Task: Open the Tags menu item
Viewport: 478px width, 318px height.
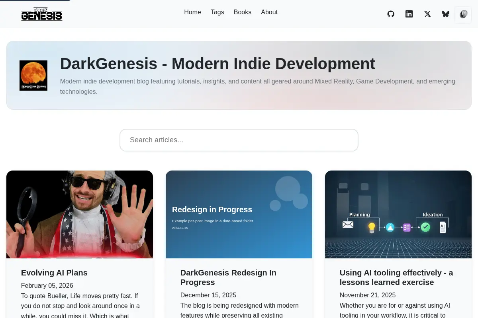Action: coord(217,12)
